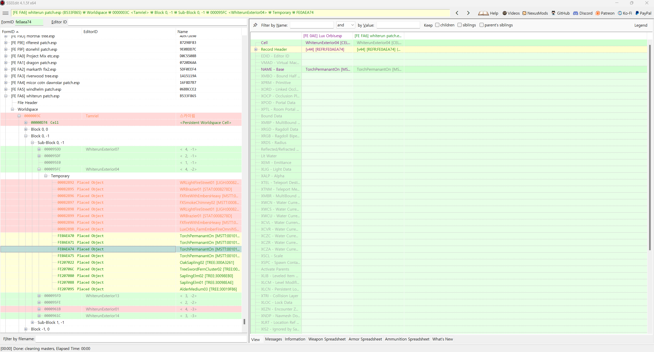Open the 'and' filter operator dropdown
The height and width of the screenshot is (352, 654).
[x=346, y=25]
